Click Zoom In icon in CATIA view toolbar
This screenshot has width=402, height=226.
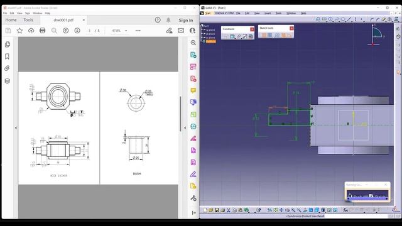click(x=293, y=210)
